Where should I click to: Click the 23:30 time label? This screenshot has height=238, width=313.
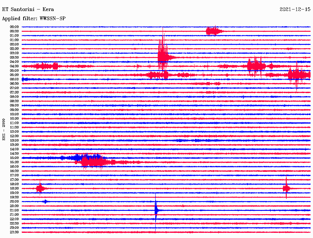14,232
